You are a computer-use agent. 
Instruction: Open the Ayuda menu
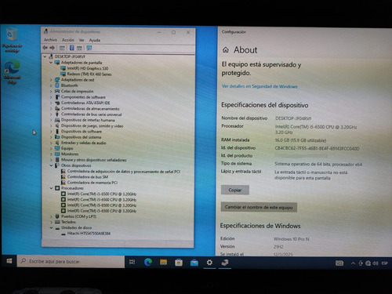coord(95,40)
